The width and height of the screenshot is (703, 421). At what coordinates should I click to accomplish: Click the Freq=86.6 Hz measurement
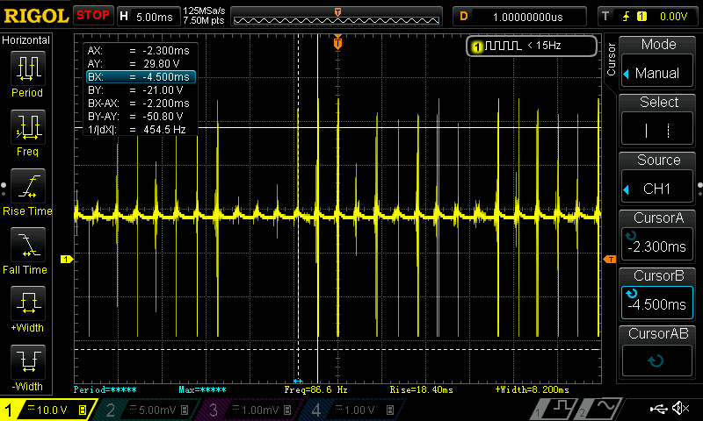(x=315, y=389)
